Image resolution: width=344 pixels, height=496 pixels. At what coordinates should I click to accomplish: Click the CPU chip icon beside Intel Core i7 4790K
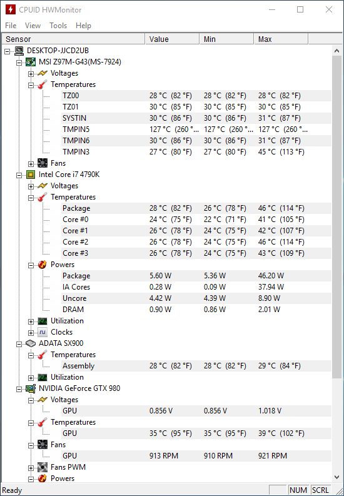coord(31,175)
